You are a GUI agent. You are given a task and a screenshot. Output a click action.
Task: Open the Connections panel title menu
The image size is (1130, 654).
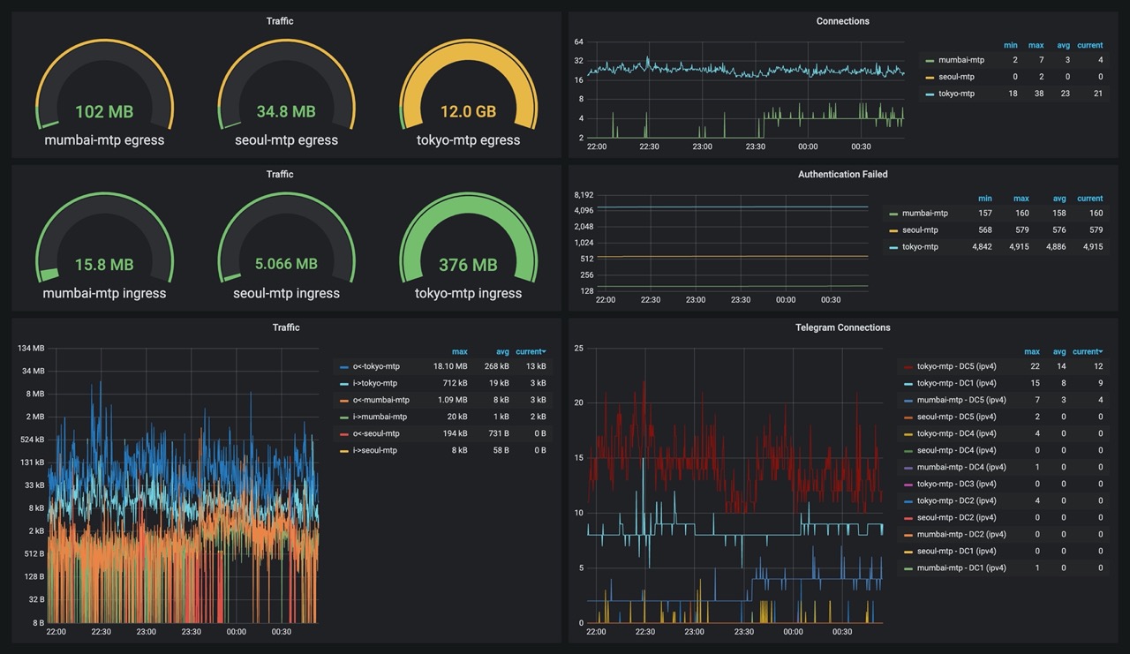tap(842, 21)
